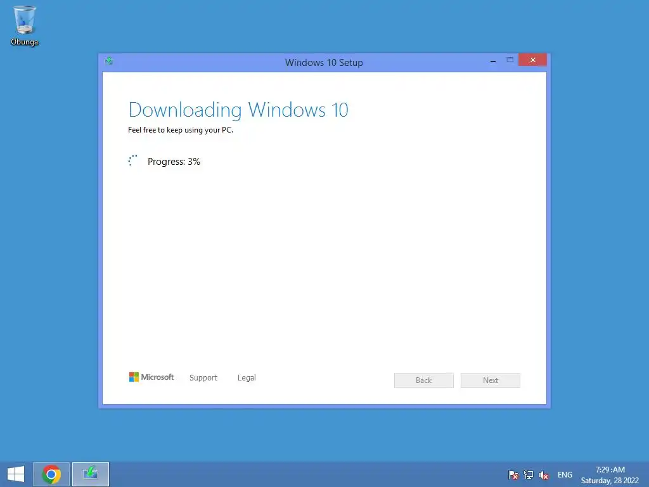Screen dimensions: 649x487
Task: Select the Windows 10 Setup taskbar icon
Action: (x=91, y=474)
